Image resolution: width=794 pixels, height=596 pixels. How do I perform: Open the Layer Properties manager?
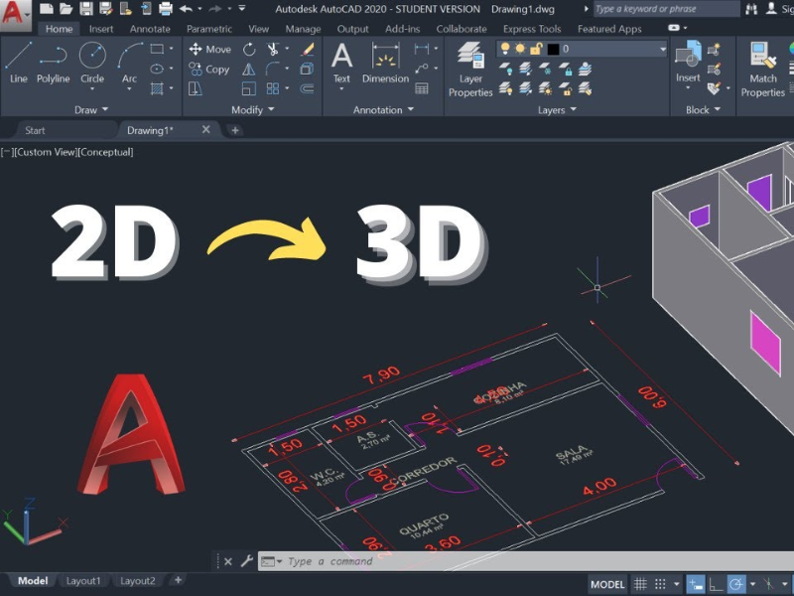[470, 68]
